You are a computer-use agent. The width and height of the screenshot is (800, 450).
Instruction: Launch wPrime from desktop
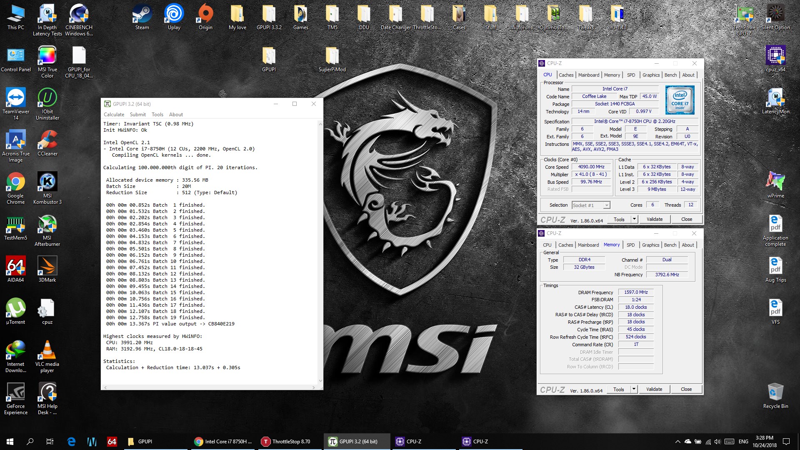pos(776,185)
